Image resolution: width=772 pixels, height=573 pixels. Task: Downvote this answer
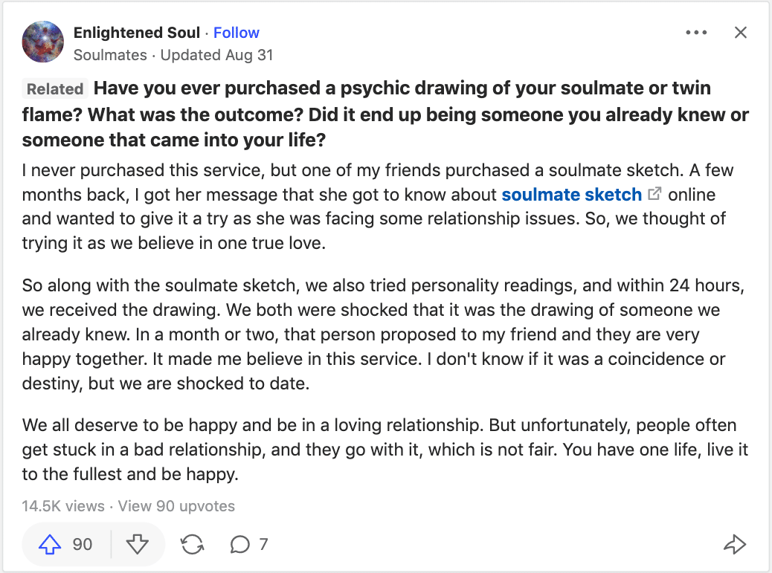138,545
